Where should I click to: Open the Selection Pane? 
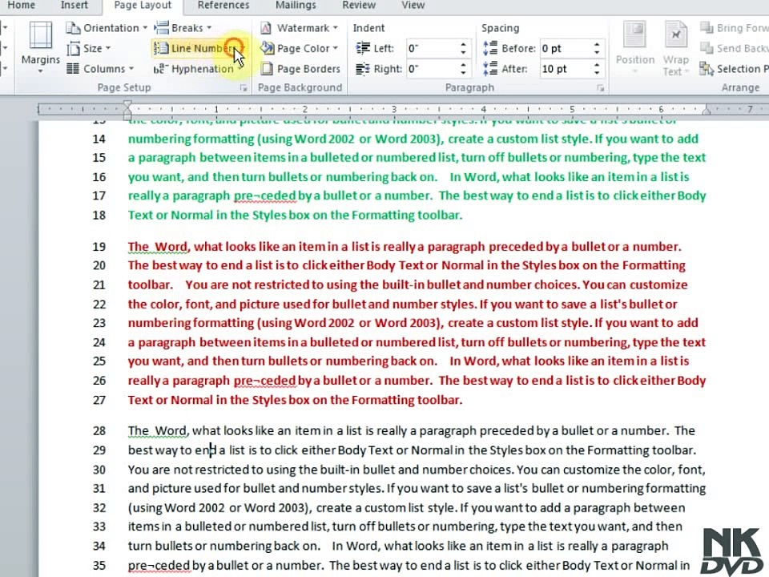click(734, 69)
